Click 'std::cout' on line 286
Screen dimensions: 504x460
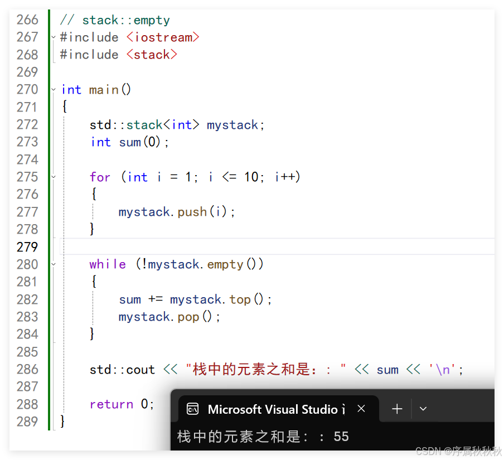(x=122, y=370)
